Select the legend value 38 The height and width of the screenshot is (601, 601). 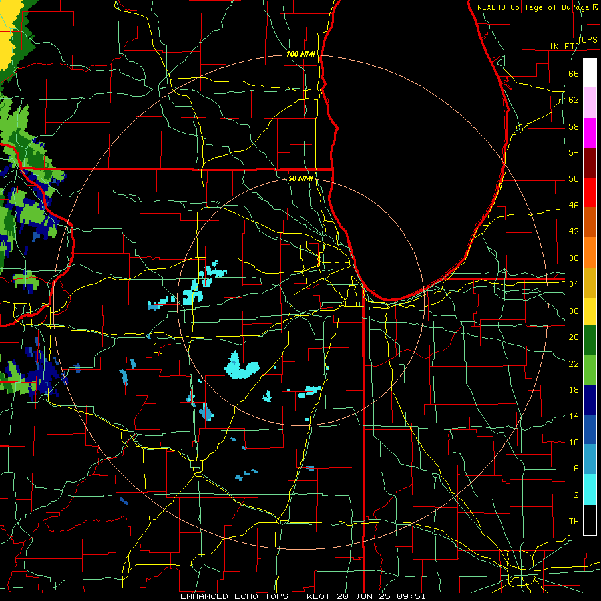coord(574,258)
